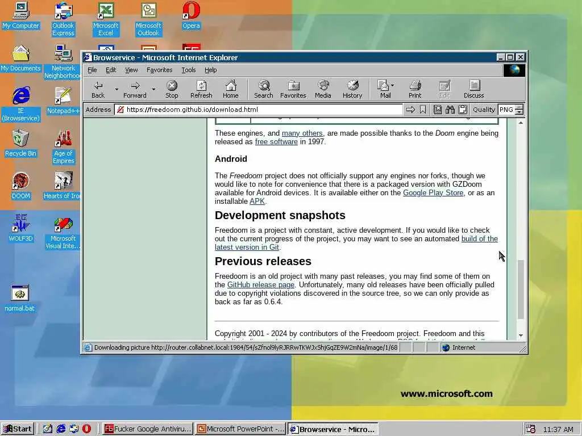This screenshot has height=436, width=582.
Task: Click the page scrollbar thumb
Action: pos(521,289)
